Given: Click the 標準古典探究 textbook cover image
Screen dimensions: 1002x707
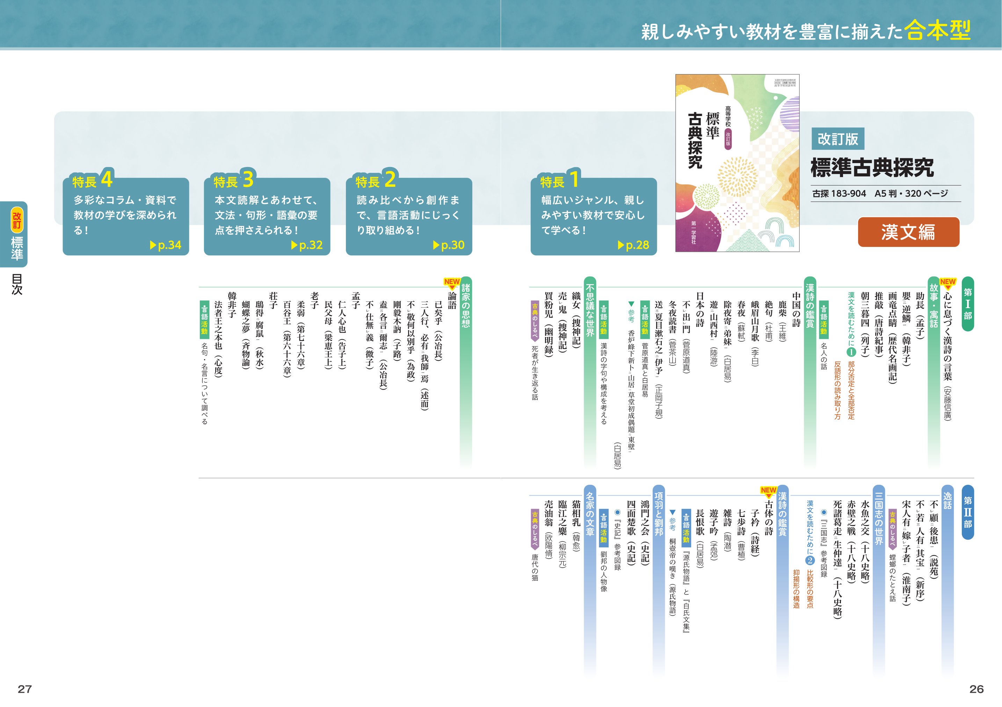Looking at the screenshot, I should 737,163.
